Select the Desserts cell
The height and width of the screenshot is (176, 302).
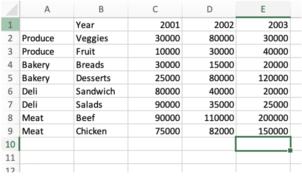tap(101, 78)
